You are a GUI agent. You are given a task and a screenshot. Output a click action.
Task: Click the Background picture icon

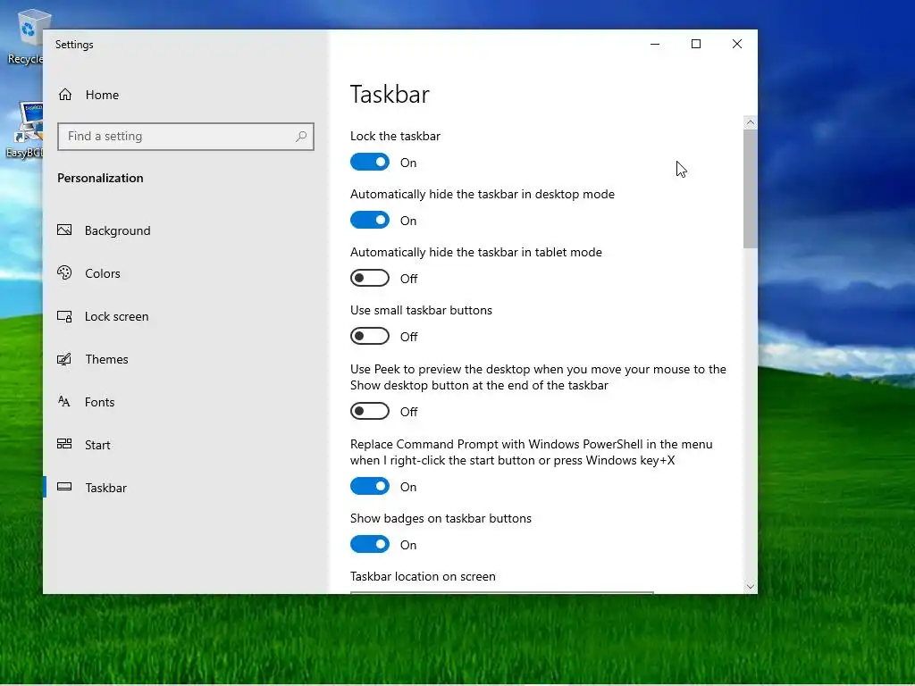pos(64,230)
